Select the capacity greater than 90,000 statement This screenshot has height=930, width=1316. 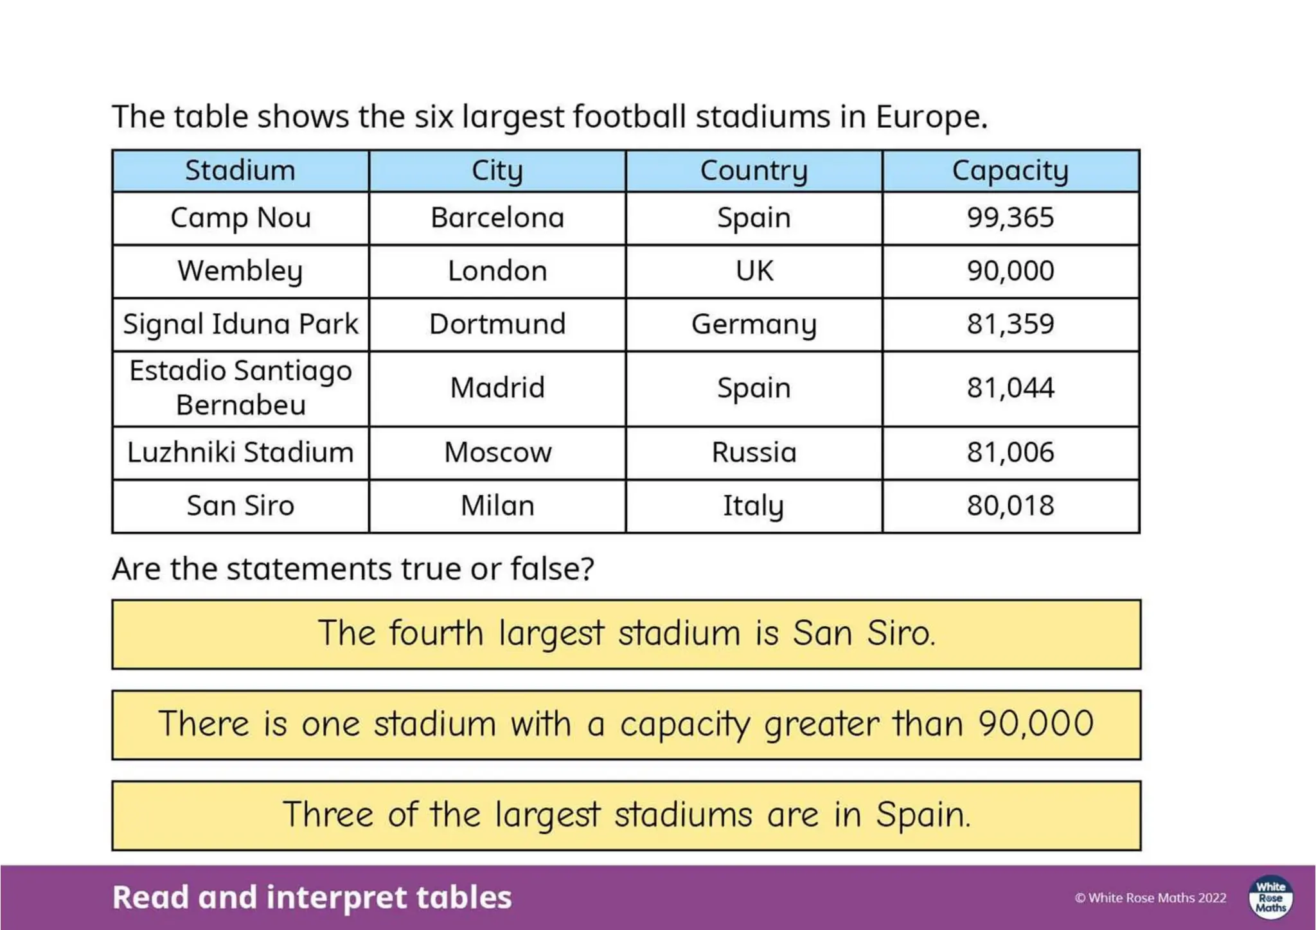coord(627,725)
